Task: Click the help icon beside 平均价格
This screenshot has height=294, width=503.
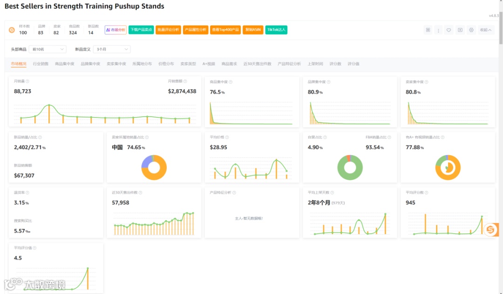Action: pos(227,137)
